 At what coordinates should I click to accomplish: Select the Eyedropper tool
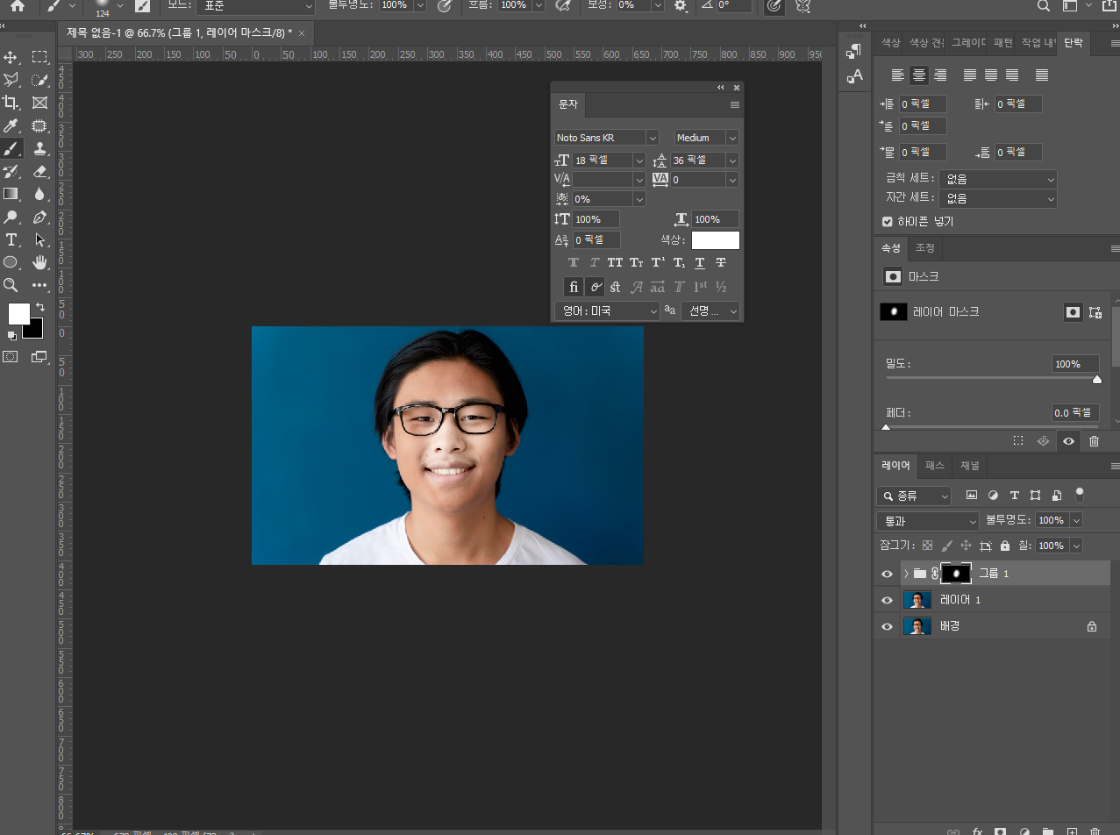(11, 125)
